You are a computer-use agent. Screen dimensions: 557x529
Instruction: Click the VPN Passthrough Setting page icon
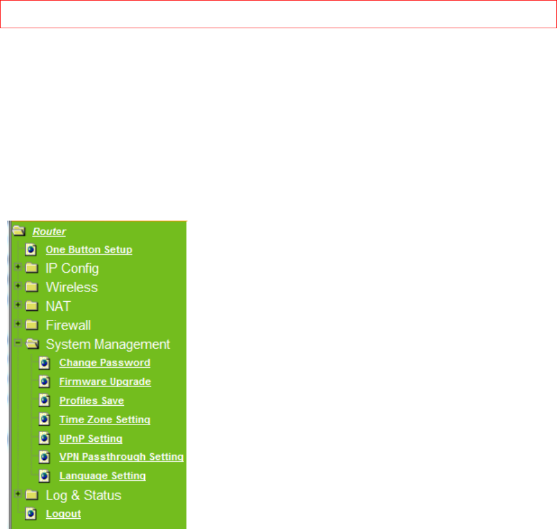(44, 457)
